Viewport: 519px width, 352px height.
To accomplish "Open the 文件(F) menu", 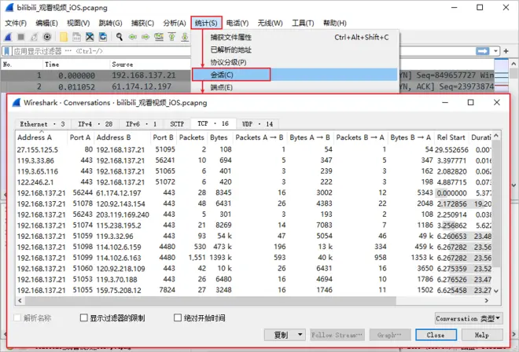I will tap(16, 23).
